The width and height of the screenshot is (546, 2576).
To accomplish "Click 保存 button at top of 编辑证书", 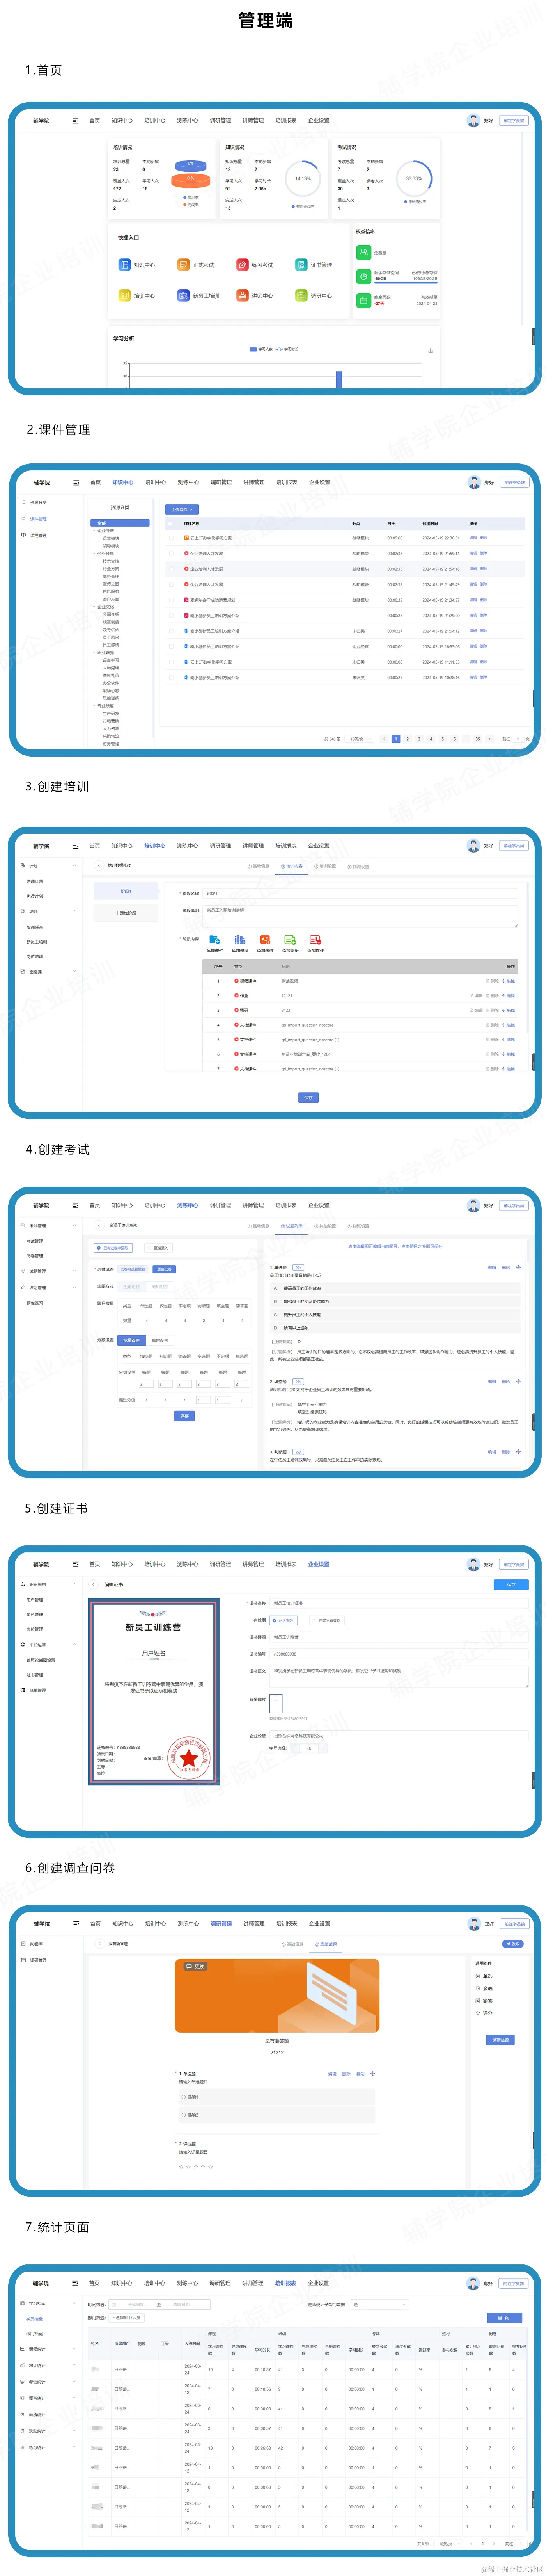I will (511, 1585).
